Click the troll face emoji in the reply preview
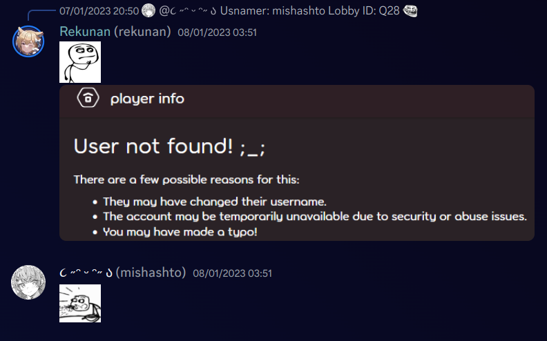Image resolution: width=547 pixels, height=341 pixels. click(410, 10)
